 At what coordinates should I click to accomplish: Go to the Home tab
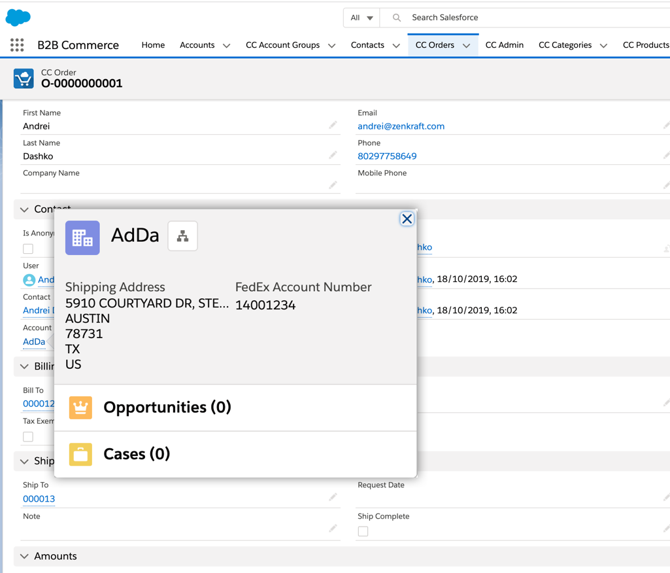pyautogui.click(x=153, y=45)
